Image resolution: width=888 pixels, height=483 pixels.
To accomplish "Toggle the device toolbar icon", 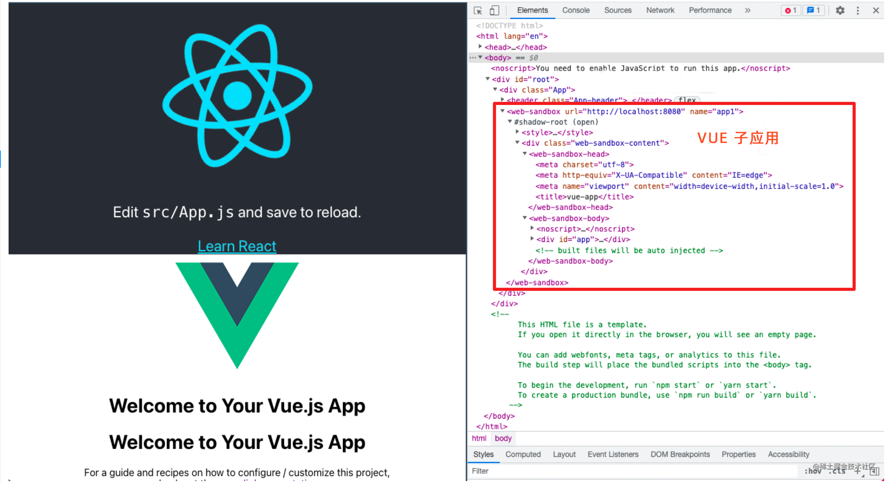I will pos(494,11).
